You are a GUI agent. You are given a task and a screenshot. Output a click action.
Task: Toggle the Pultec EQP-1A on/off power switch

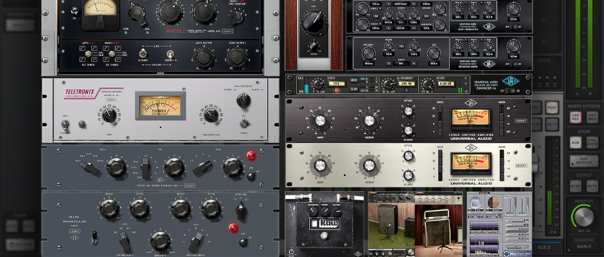tap(243, 242)
